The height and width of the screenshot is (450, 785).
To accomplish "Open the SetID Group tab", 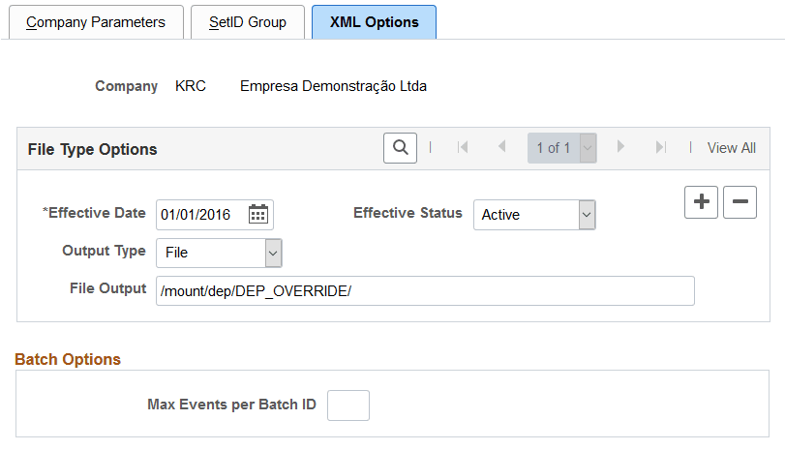I will click(x=248, y=22).
